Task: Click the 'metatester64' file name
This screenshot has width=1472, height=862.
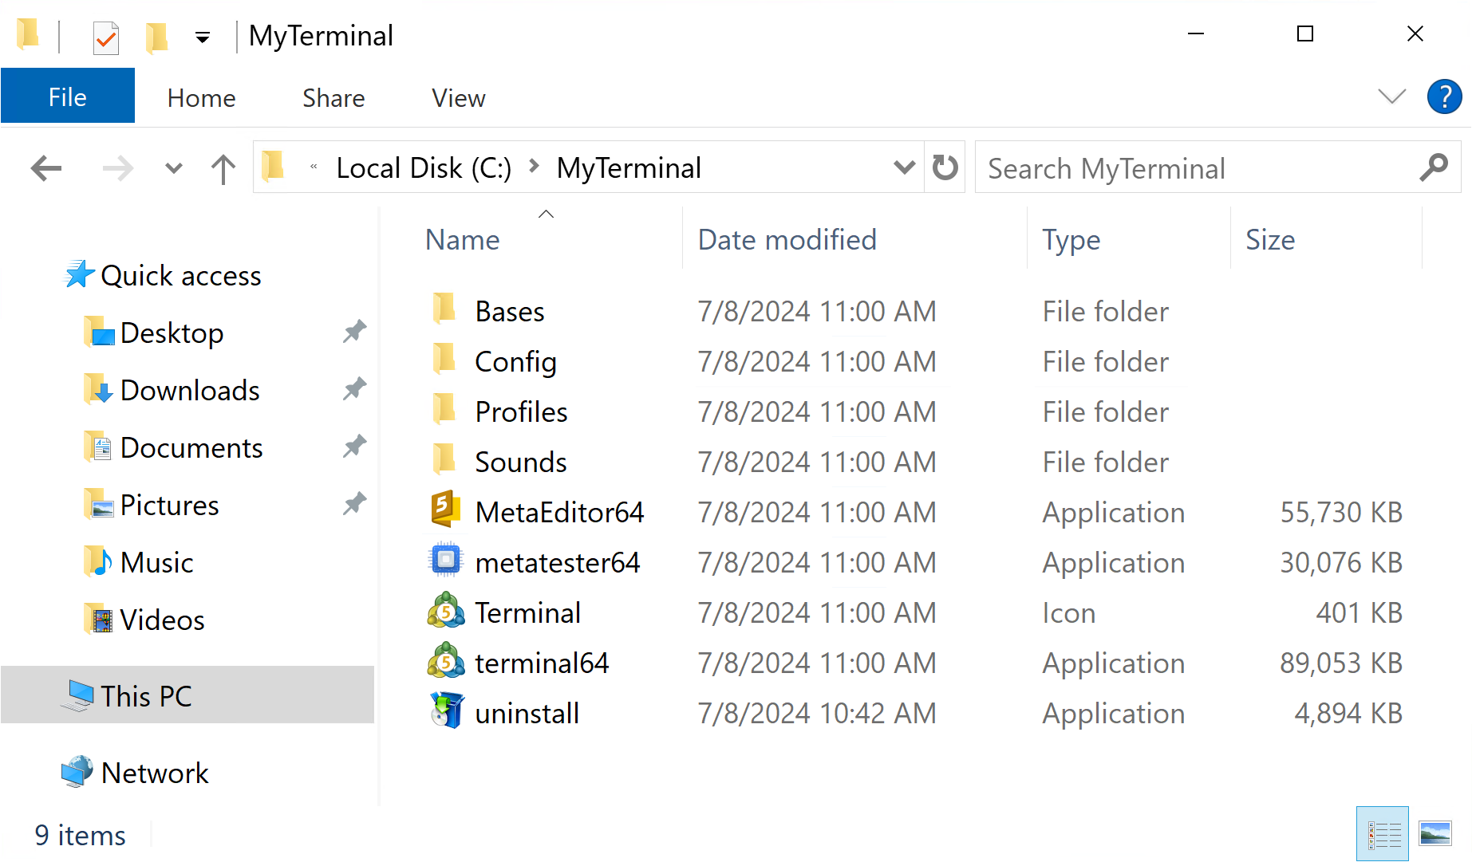Action: coord(557,561)
